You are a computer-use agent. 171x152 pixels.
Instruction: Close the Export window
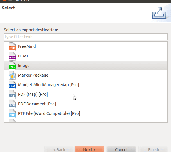click(5, 0)
